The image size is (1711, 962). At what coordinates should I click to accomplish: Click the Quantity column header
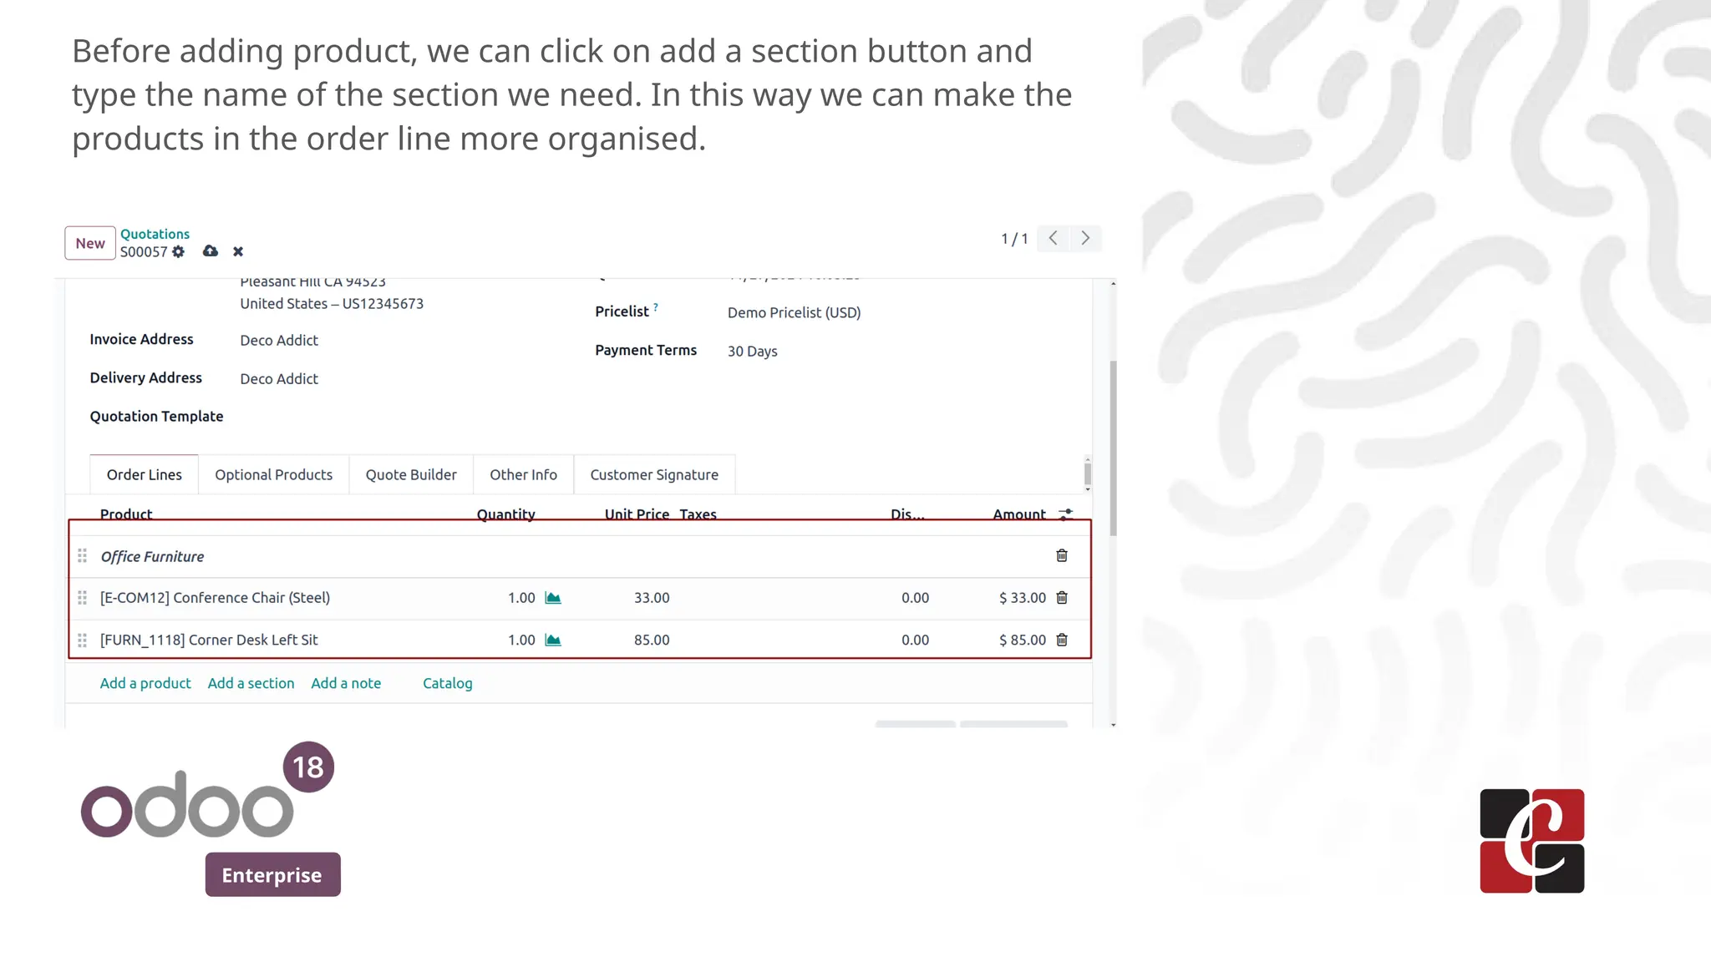tap(505, 514)
